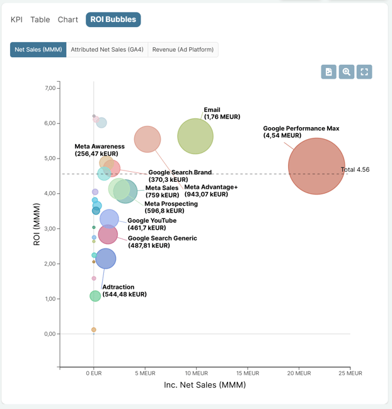Viewport: 392px width, 409px height.
Task: Click the Google Search Generic label
Action: [163, 242]
